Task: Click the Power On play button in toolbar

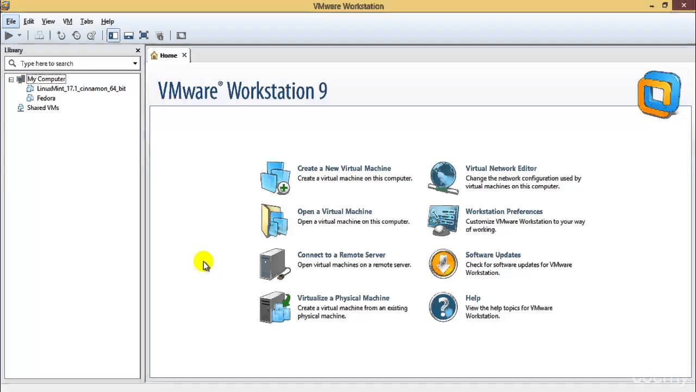Action: pos(9,35)
